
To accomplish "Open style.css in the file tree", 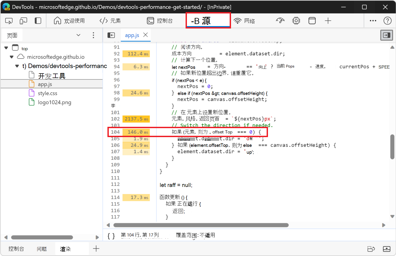I will 48,93.
